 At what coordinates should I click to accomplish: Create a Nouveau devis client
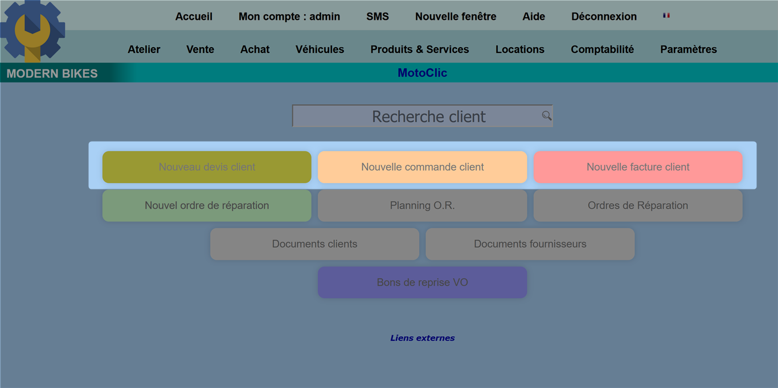coord(207,167)
